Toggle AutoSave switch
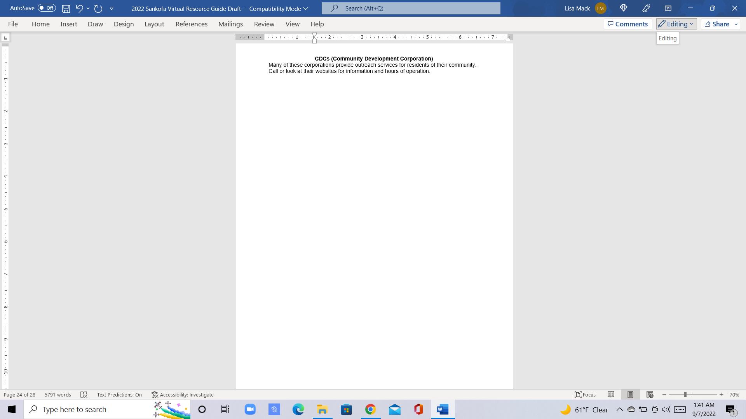Viewport: 746px width, 419px height. coord(47,8)
